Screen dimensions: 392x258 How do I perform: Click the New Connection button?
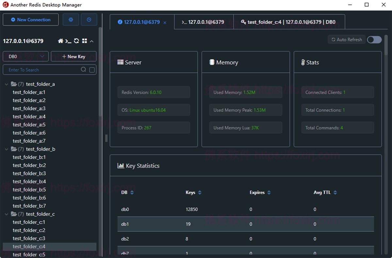30,20
